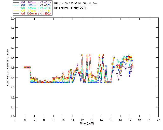Viewport: 163px width, 130px height.
Task: Click the x-axis label 6
Action: (25, 120)
